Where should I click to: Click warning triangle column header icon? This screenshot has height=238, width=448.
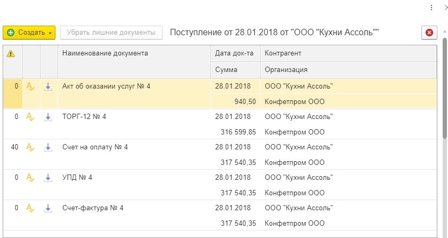pyautogui.click(x=11, y=53)
